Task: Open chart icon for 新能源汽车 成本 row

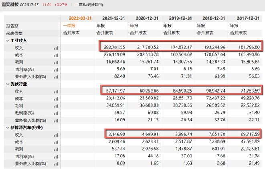Action: click(56, 143)
